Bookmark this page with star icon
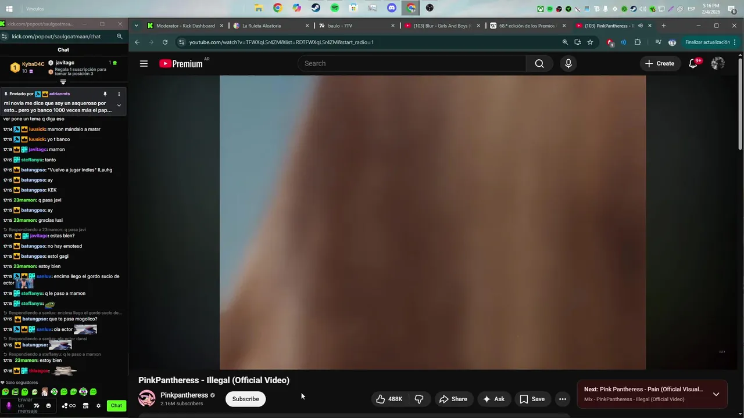Viewport: 744px width, 418px height. (590, 42)
